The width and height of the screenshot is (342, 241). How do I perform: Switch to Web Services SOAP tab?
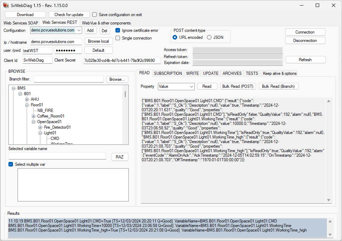pos(21,23)
